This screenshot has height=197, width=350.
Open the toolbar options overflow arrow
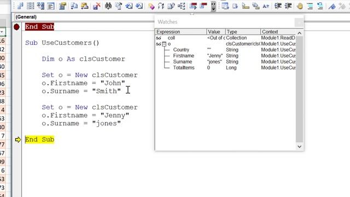click(x=213, y=6)
